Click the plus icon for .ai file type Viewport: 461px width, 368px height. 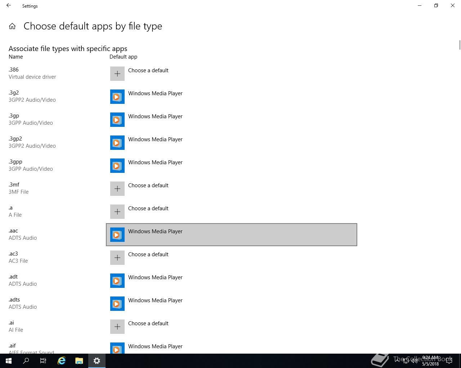tap(117, 327)
